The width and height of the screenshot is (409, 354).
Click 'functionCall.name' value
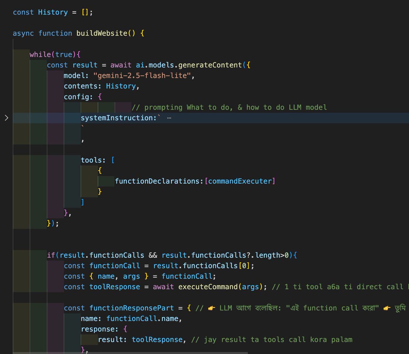(x=142, y=319)
